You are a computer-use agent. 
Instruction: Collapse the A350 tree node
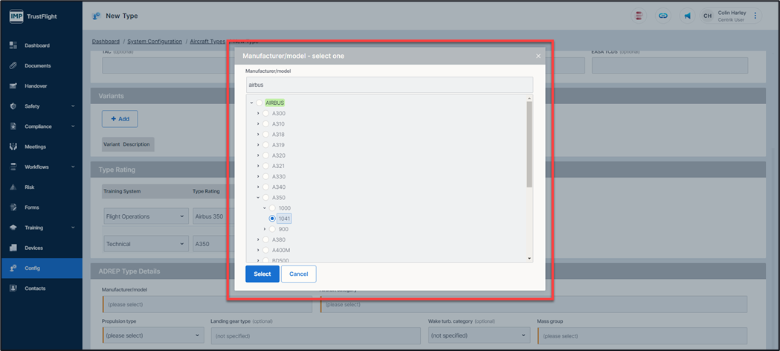tap(258, 197)
